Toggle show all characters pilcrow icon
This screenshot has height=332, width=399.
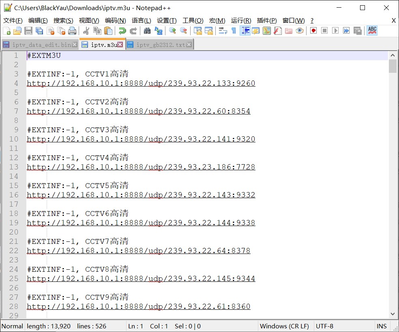pos(234,31)
